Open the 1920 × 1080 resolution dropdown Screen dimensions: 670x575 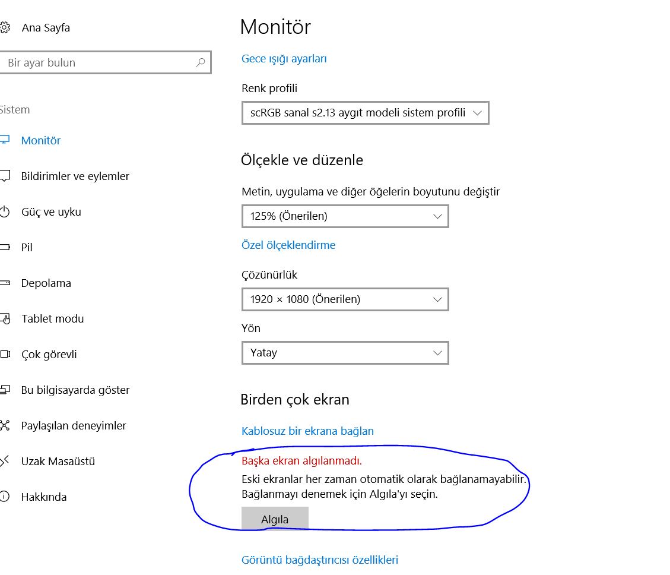pyautogui.click(x=345, y=299)
